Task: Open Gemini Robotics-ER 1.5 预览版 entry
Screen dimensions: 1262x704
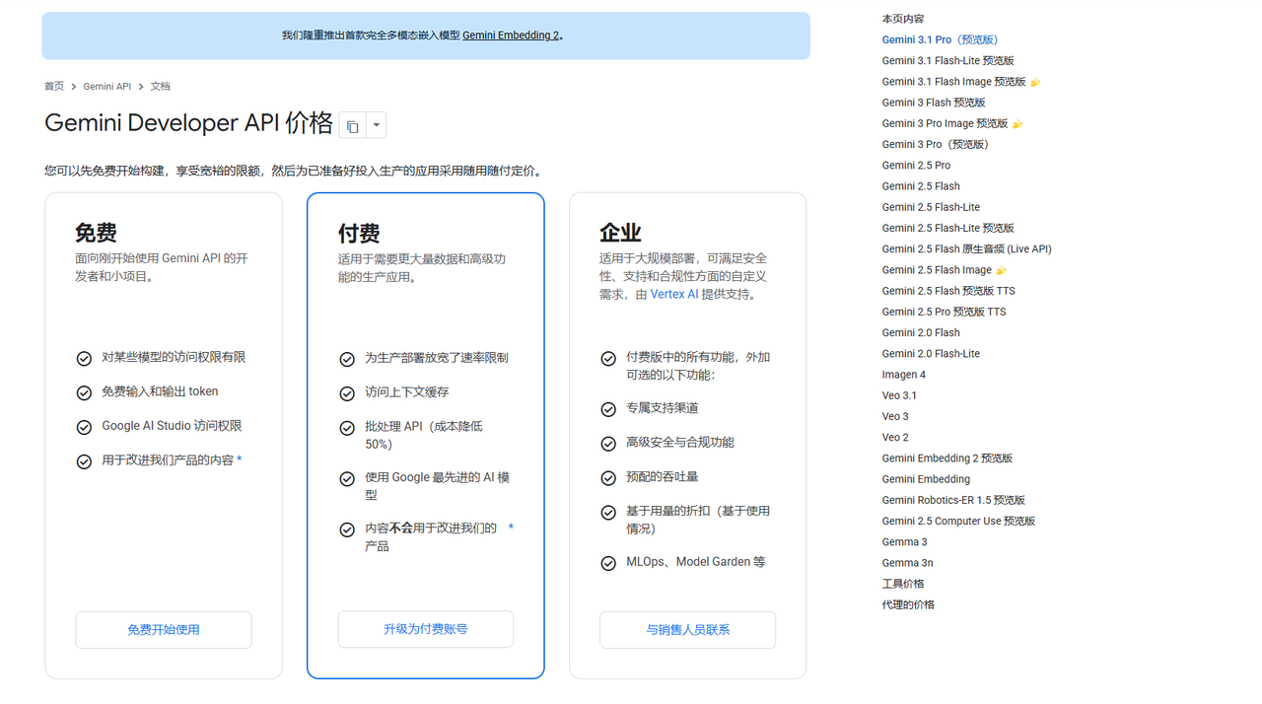Action: click(953, 500)
